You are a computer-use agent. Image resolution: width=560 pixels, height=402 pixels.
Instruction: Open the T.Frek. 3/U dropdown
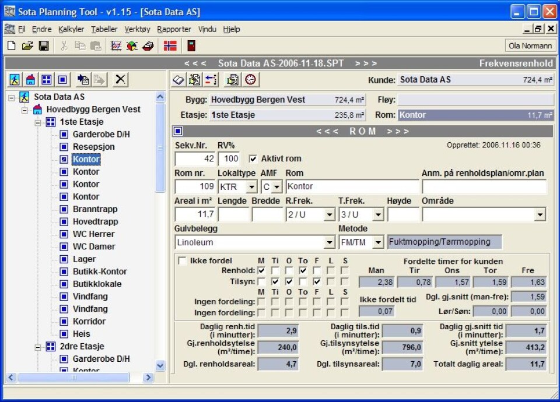point(378,215)
